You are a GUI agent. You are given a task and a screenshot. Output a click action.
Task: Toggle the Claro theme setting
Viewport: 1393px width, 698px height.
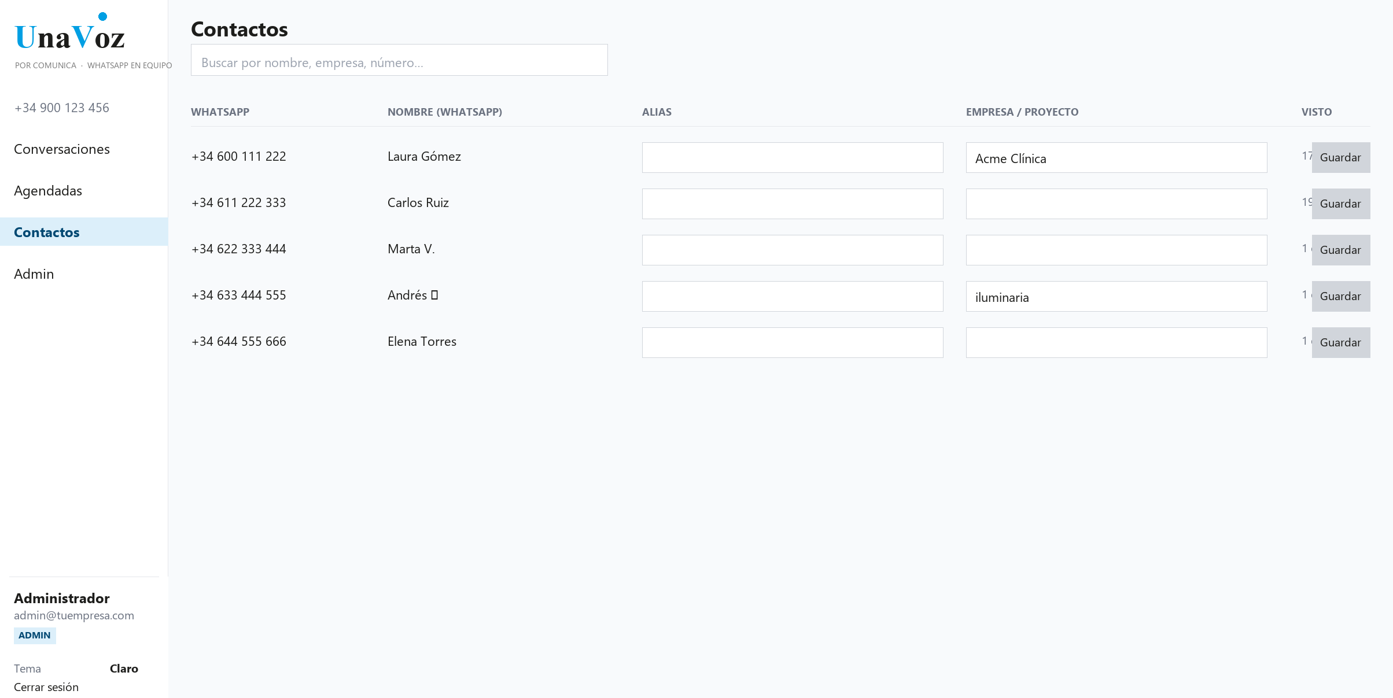pyautogui.click(x=124, y=669)
